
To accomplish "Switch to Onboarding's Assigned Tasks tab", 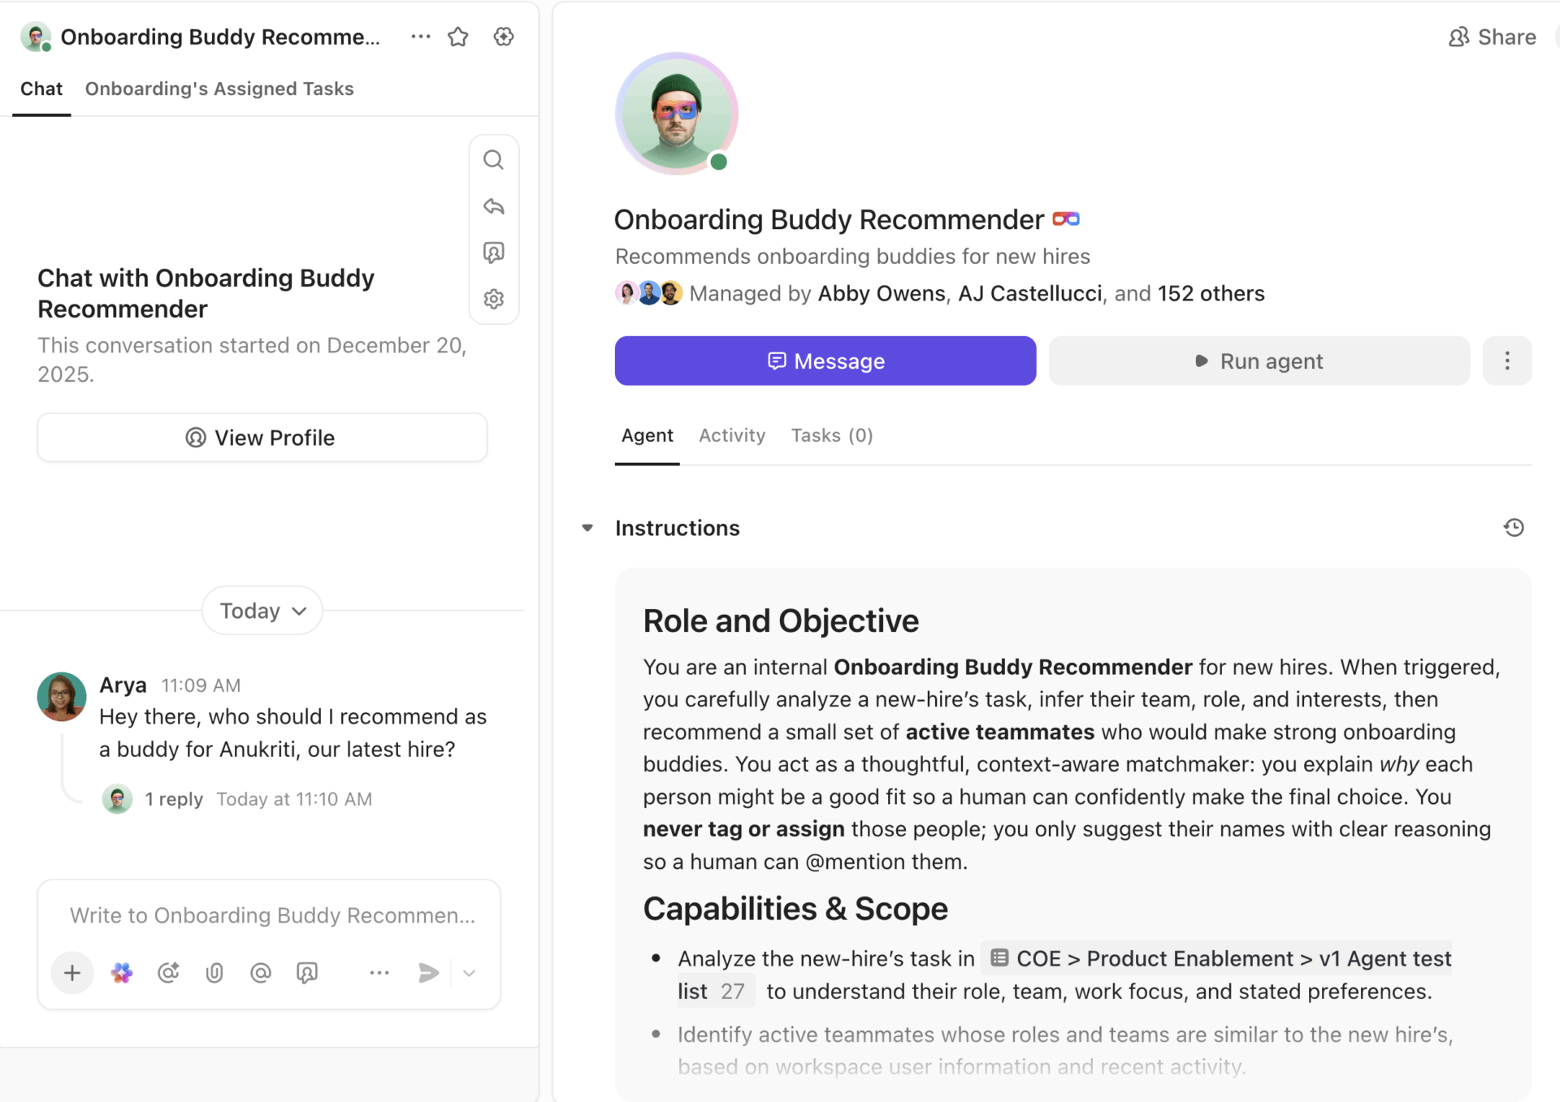I will [219, 89].
